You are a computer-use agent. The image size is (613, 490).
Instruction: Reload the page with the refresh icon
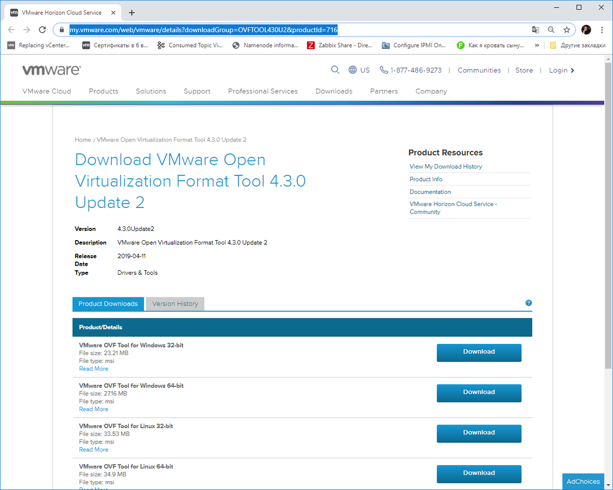43,30
